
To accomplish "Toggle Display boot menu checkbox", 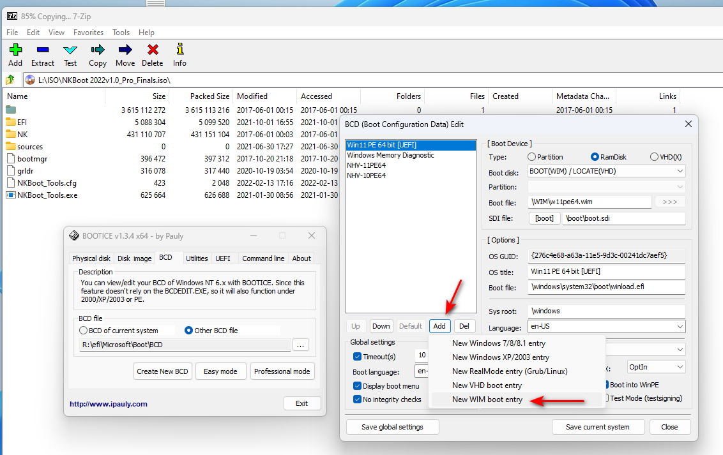I will [357, 386].
